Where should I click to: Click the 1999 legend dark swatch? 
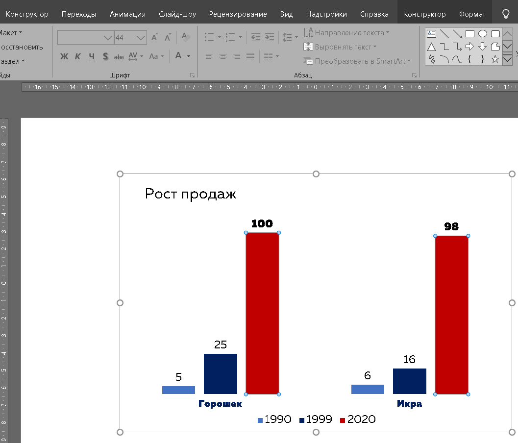point(301,420)
